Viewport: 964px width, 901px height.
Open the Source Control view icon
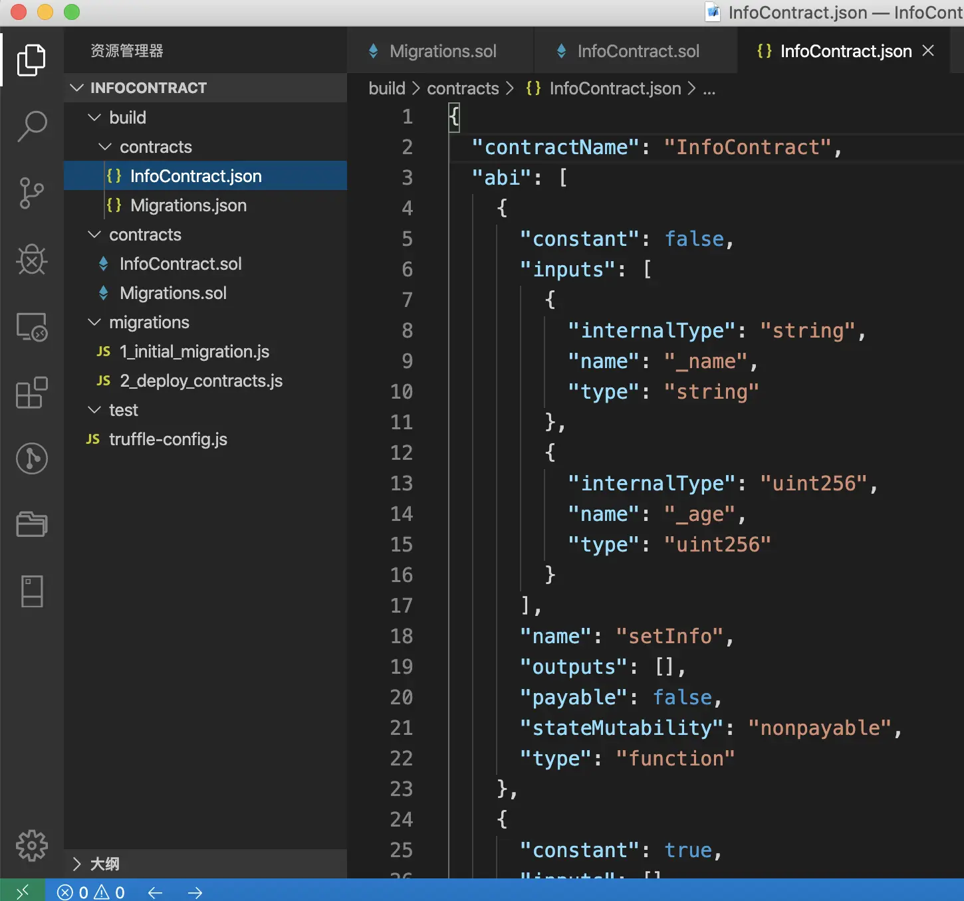[31, 193]
